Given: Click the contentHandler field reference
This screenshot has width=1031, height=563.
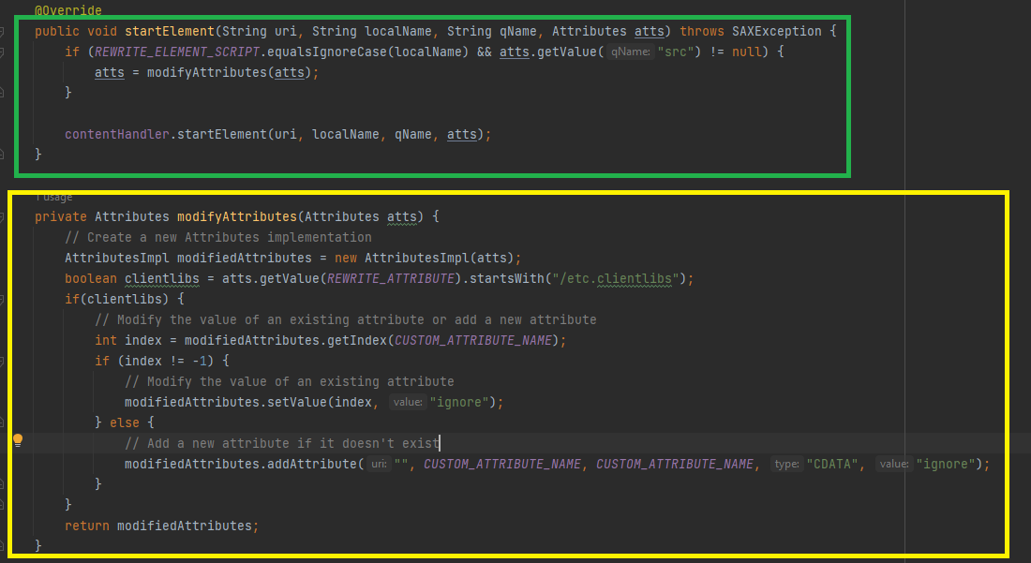Looking at the screenshot, I should tap(117, 134).
